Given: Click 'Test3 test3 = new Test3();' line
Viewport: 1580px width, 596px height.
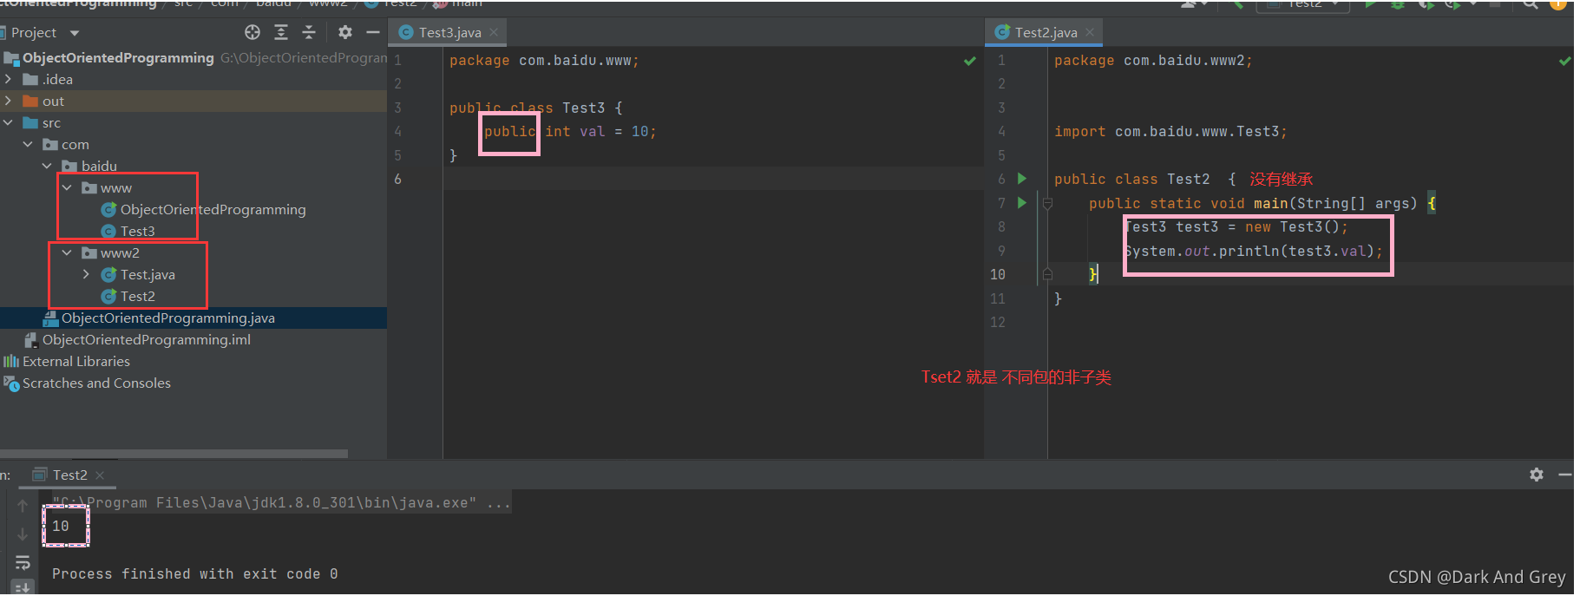Looking at the screenshot, I should pos(1236,227).
